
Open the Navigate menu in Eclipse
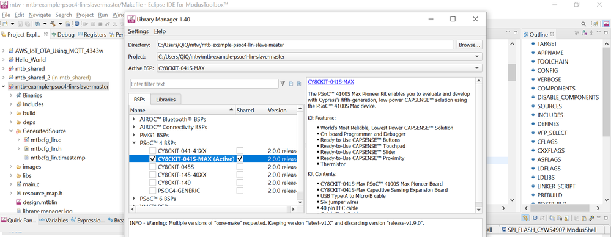(40, 15)
